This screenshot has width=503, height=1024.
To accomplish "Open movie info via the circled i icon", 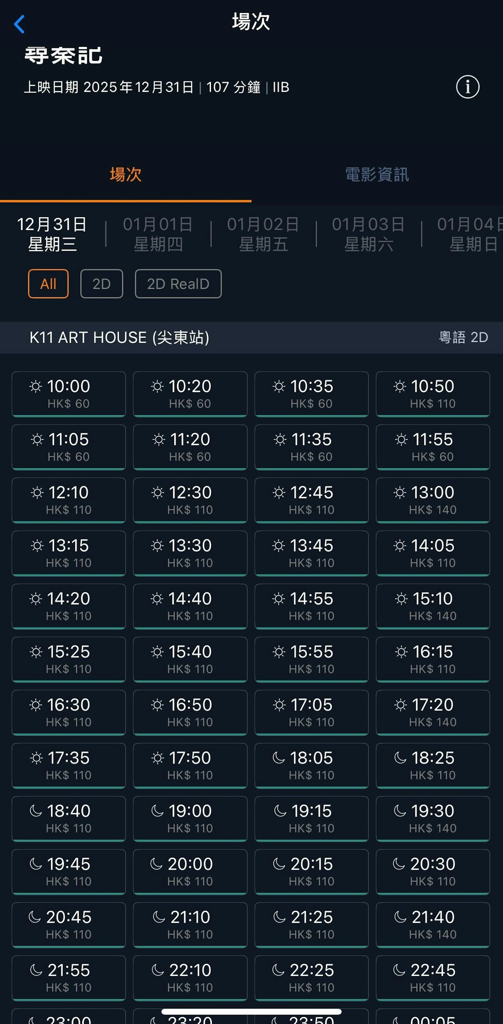I will (x=467, y=87).
